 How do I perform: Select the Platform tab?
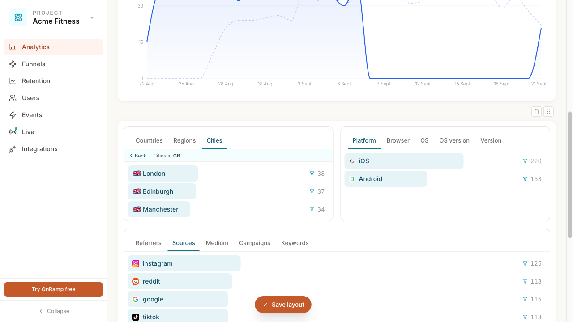[364, 140]
